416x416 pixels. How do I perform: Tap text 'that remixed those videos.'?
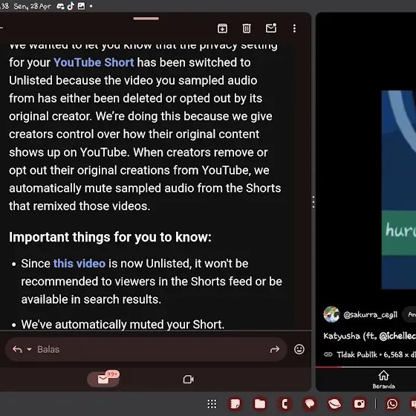click(79, 207)
